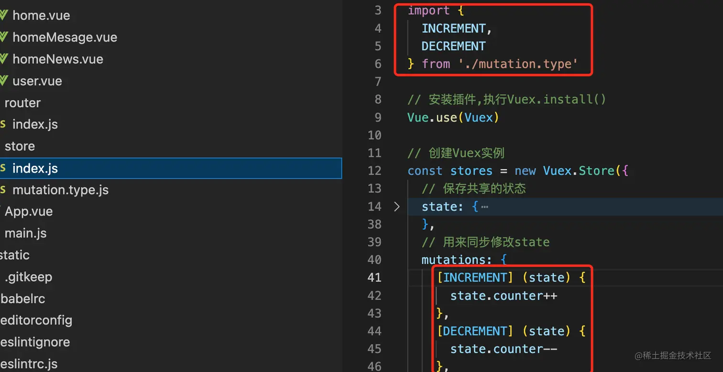The height and width of the screenshot is (372, 723).
Task: Click 'DECREMENT' on line 5 of the import
Action: tap(453, 46)
